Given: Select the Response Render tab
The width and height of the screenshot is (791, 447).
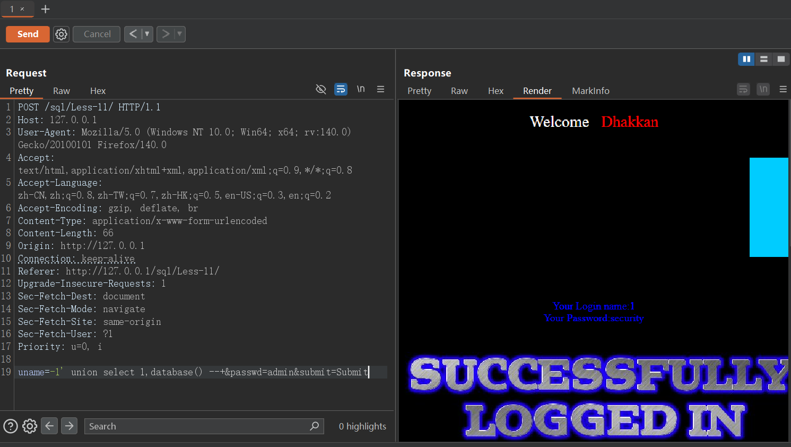Looking at the screenshot, I should tap(537, 91).
